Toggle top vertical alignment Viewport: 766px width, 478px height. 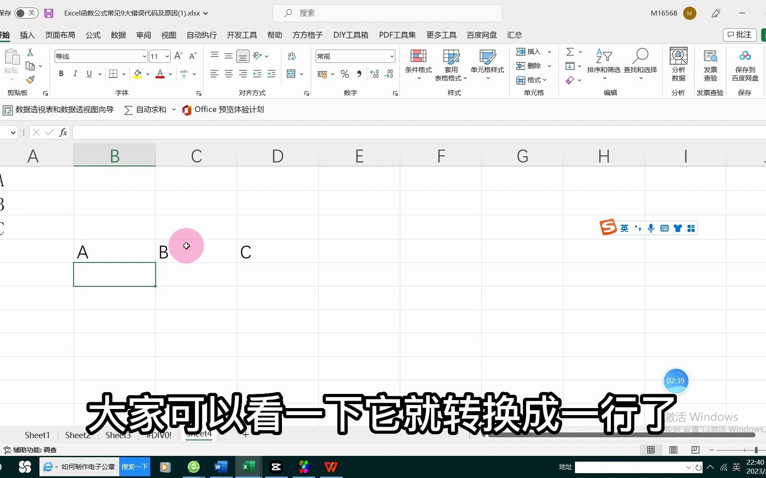[x=215, y=56]
